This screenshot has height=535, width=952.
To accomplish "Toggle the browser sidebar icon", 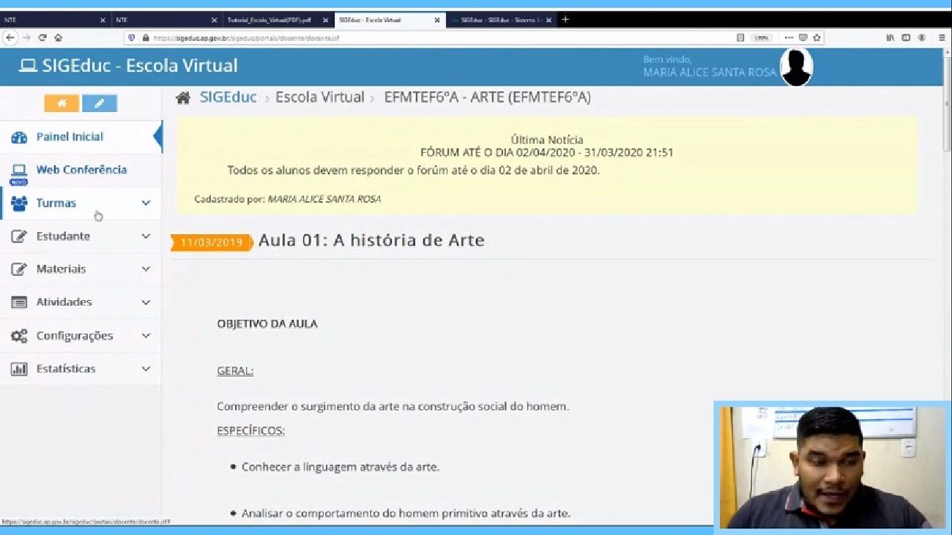I will click(x=906, y=37).
